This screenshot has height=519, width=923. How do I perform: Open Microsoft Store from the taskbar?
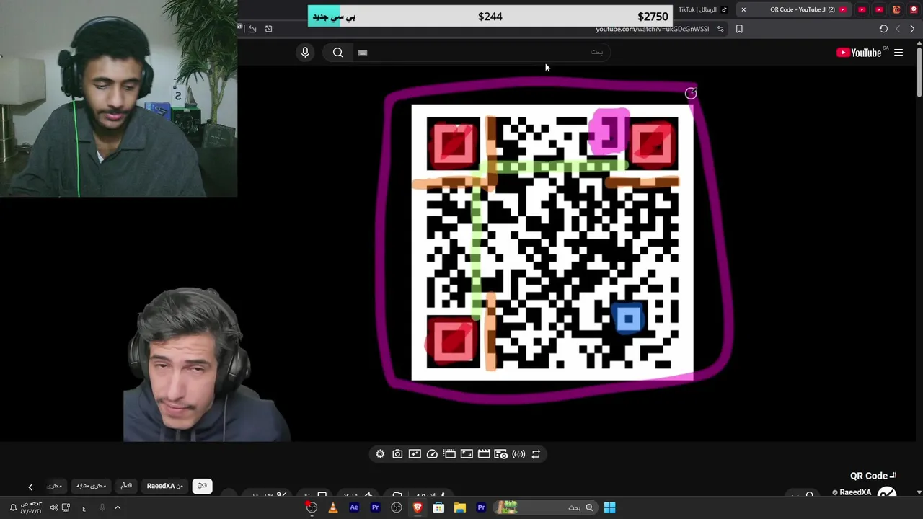tap(438, 507)
